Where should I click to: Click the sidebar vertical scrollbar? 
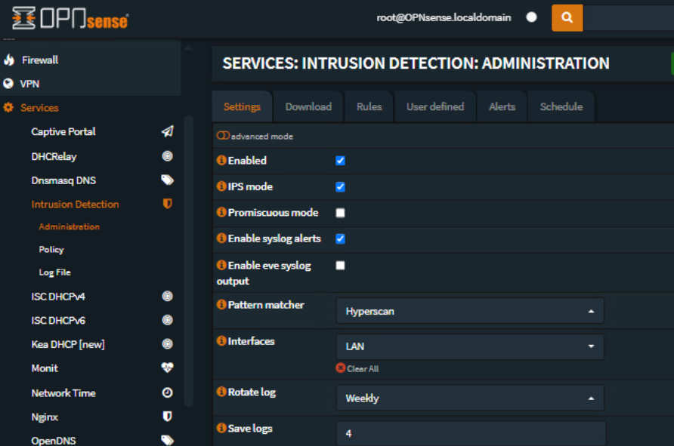pyautogui.click(x=188, y=261)
